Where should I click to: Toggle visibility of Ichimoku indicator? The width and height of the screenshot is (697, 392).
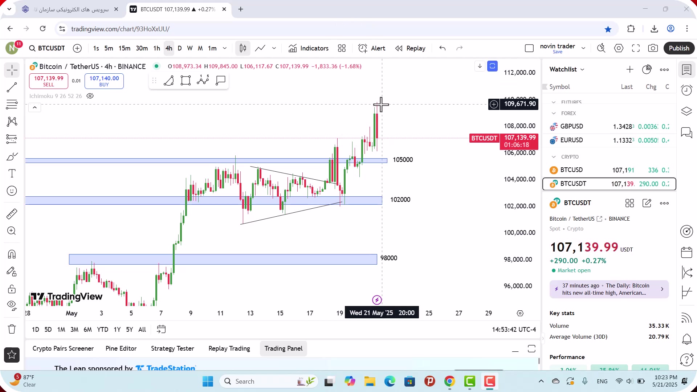90,96
